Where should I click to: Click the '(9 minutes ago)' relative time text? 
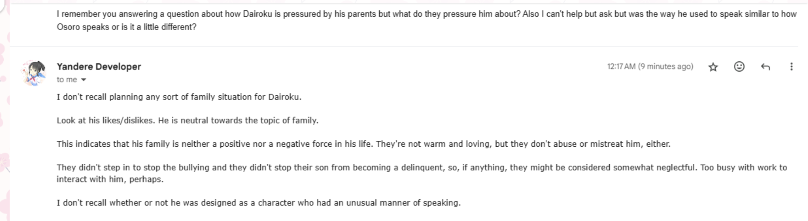tap(665, 67)
